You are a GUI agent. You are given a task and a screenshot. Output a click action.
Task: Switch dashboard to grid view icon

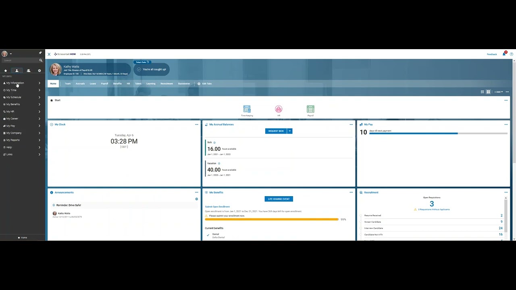click(x=488, y=92)
